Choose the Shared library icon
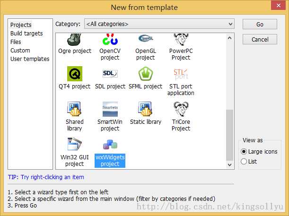The width and height of the screenshot is (289, 216). (74, 109)
